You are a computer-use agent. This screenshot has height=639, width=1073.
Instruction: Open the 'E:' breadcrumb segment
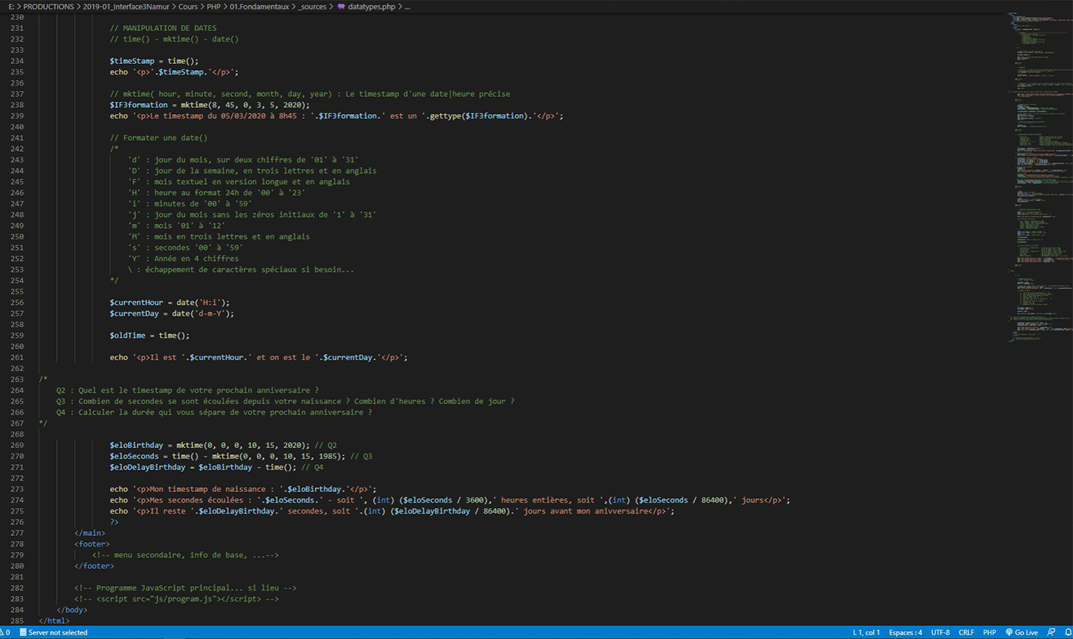click(11, 6)
